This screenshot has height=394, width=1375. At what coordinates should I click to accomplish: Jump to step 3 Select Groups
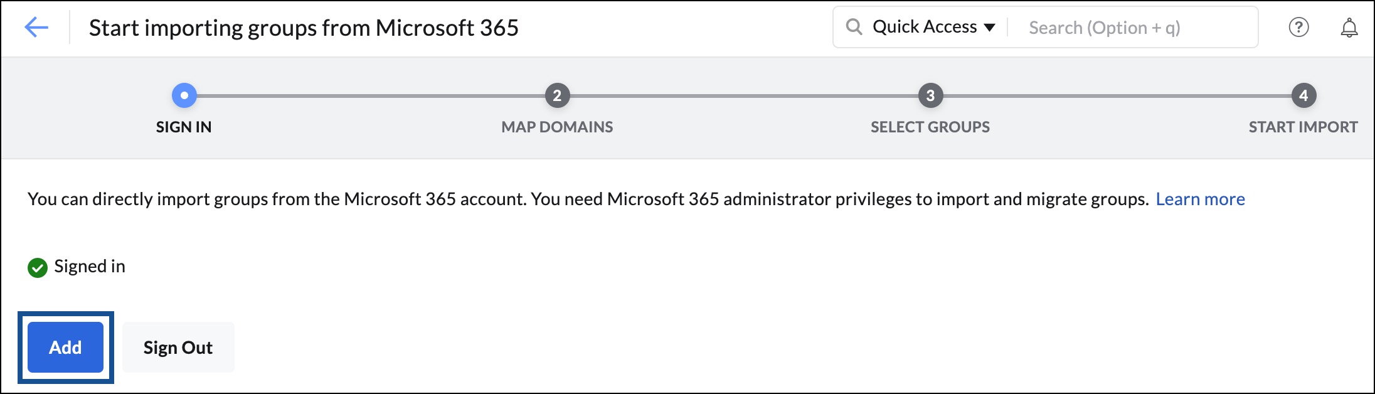[930, 95]
